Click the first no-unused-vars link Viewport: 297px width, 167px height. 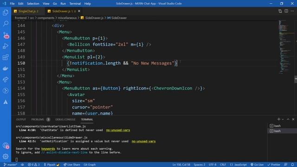[x=118, y=130]
